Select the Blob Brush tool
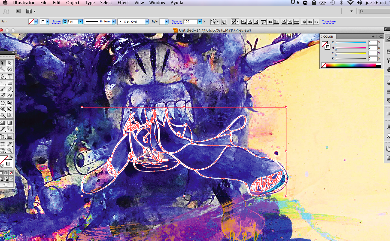The height and width of the screenshot is (241, 390). point(3,95)
